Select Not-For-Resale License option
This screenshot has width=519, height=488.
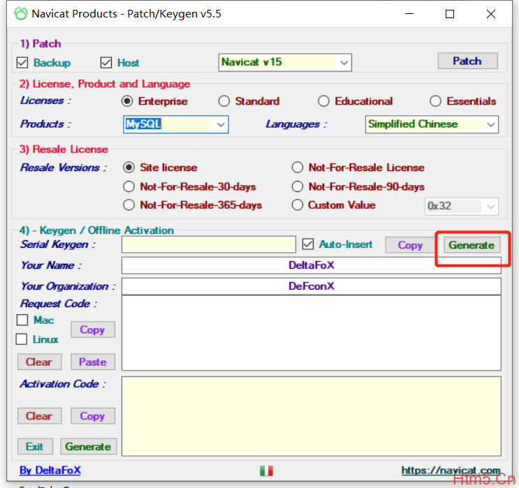pyautogui.click(x=298, y=168)
